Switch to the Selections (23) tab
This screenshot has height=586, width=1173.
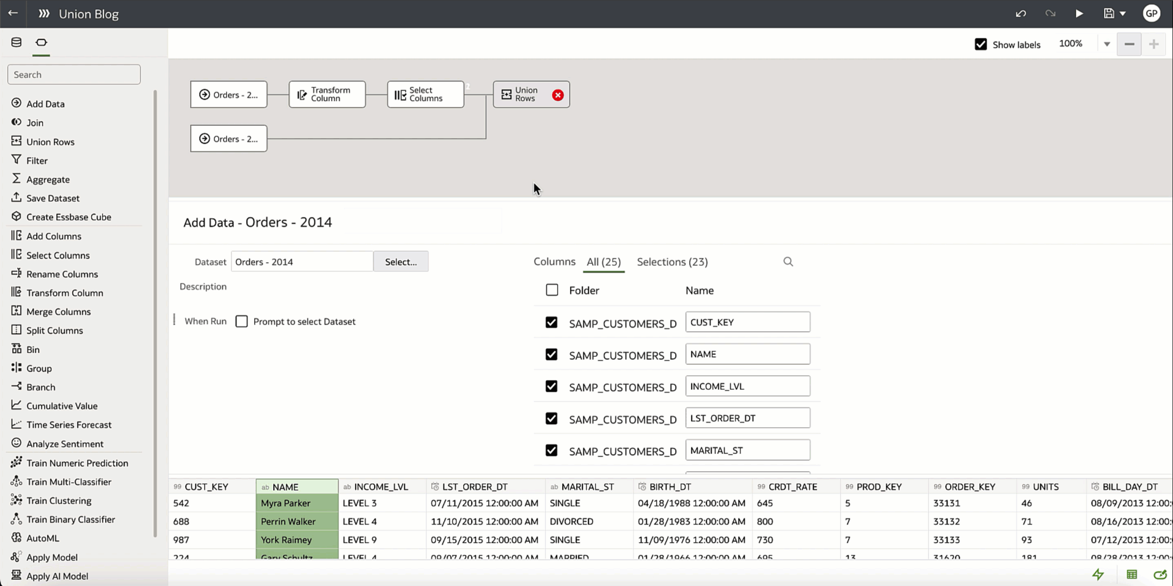click(x=672, y=262)
